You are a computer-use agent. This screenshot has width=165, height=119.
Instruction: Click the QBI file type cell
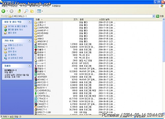tap(83, 112)
